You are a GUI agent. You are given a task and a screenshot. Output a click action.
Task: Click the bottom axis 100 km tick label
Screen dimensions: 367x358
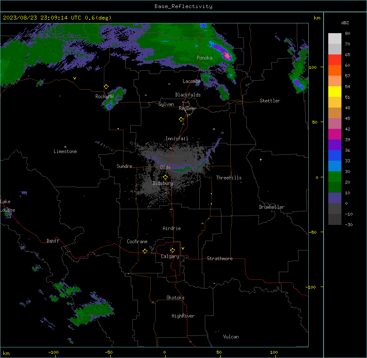coord(274,352)
